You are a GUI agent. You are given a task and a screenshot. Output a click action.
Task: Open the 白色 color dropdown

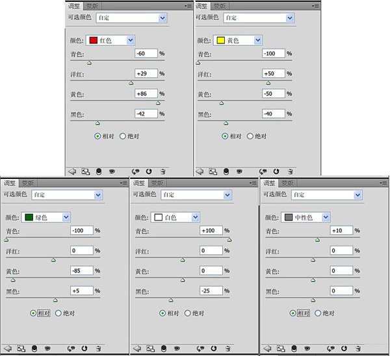click(175, 217)
